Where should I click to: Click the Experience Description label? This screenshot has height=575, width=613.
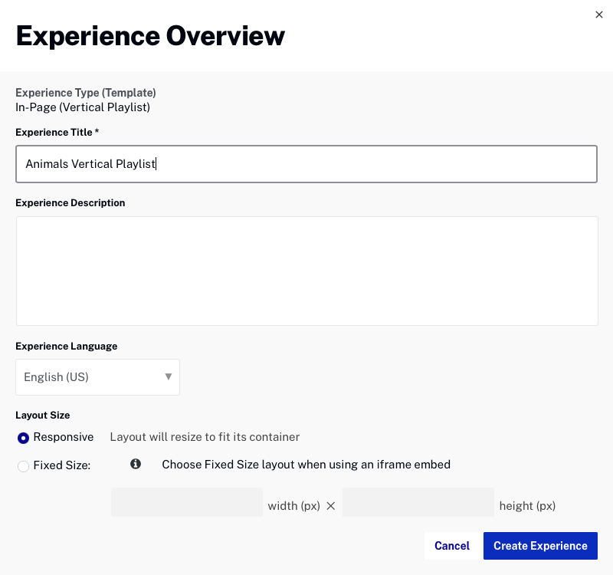pos(70,202)
